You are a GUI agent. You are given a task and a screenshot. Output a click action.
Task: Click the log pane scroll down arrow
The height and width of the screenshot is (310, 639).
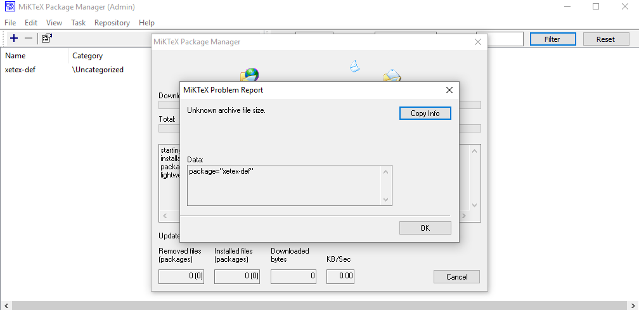click(x=474, y=205)
